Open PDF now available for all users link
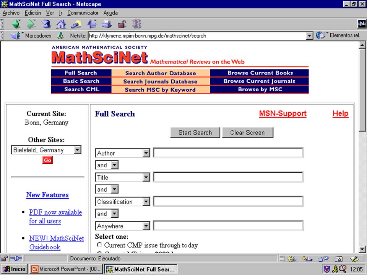The width and height of the screenshot is (367, 275). click(x=55, y=217)
